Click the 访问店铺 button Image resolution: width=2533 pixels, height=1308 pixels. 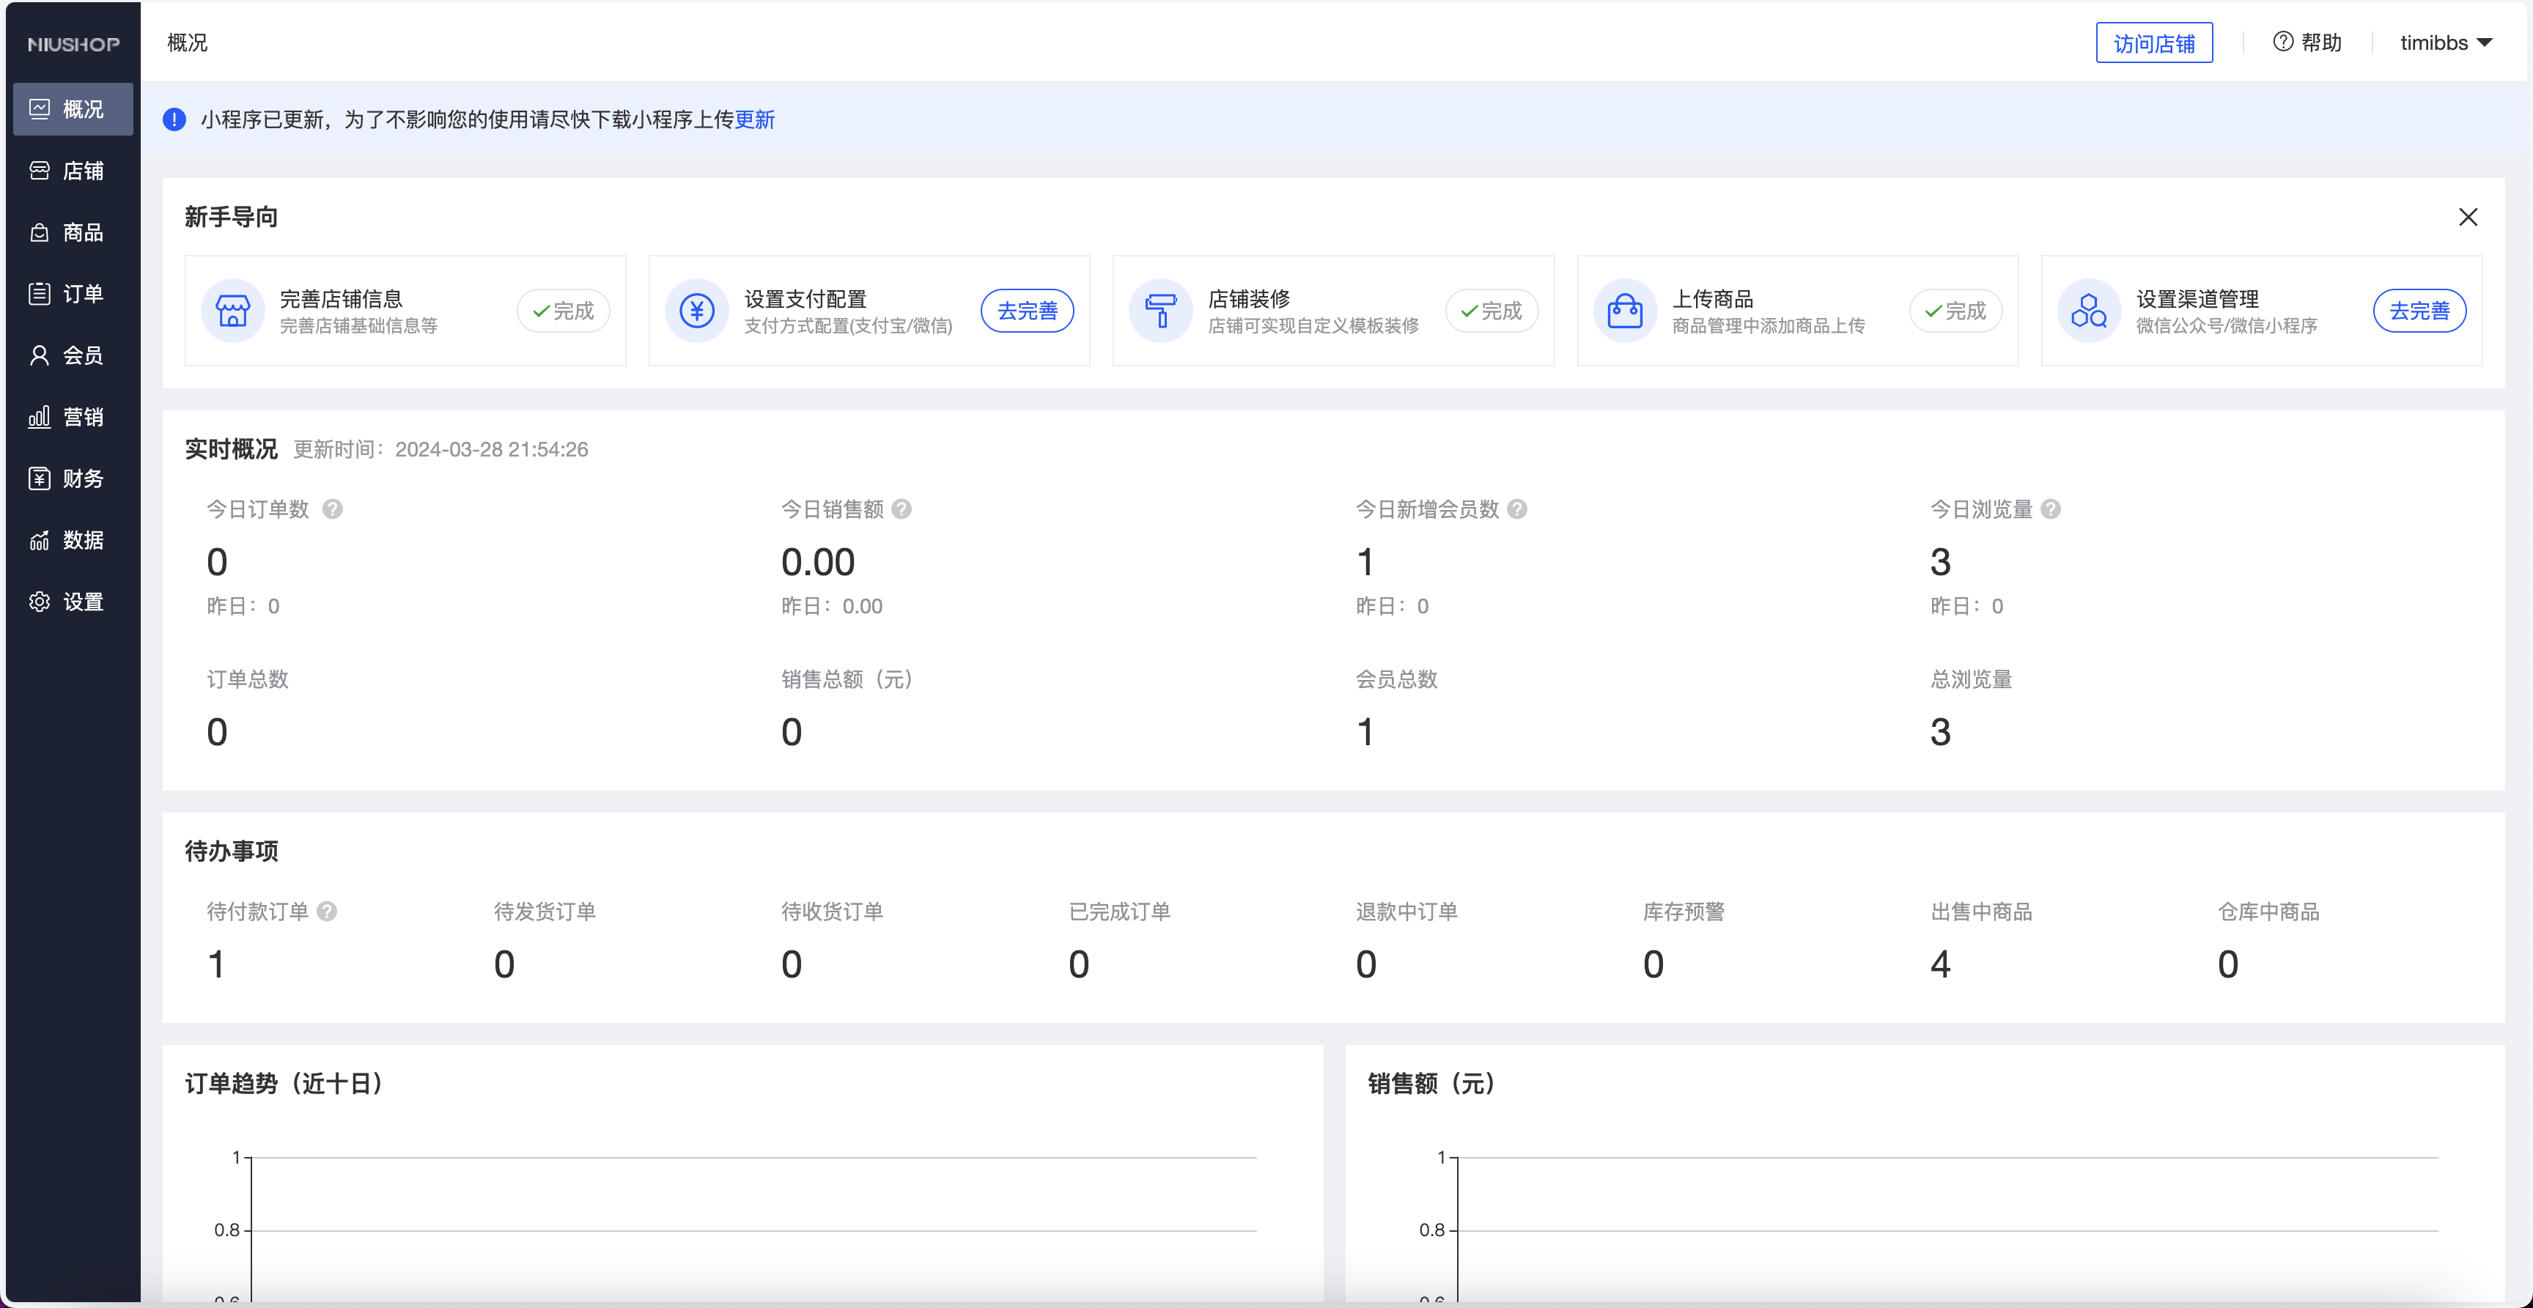2153,43
